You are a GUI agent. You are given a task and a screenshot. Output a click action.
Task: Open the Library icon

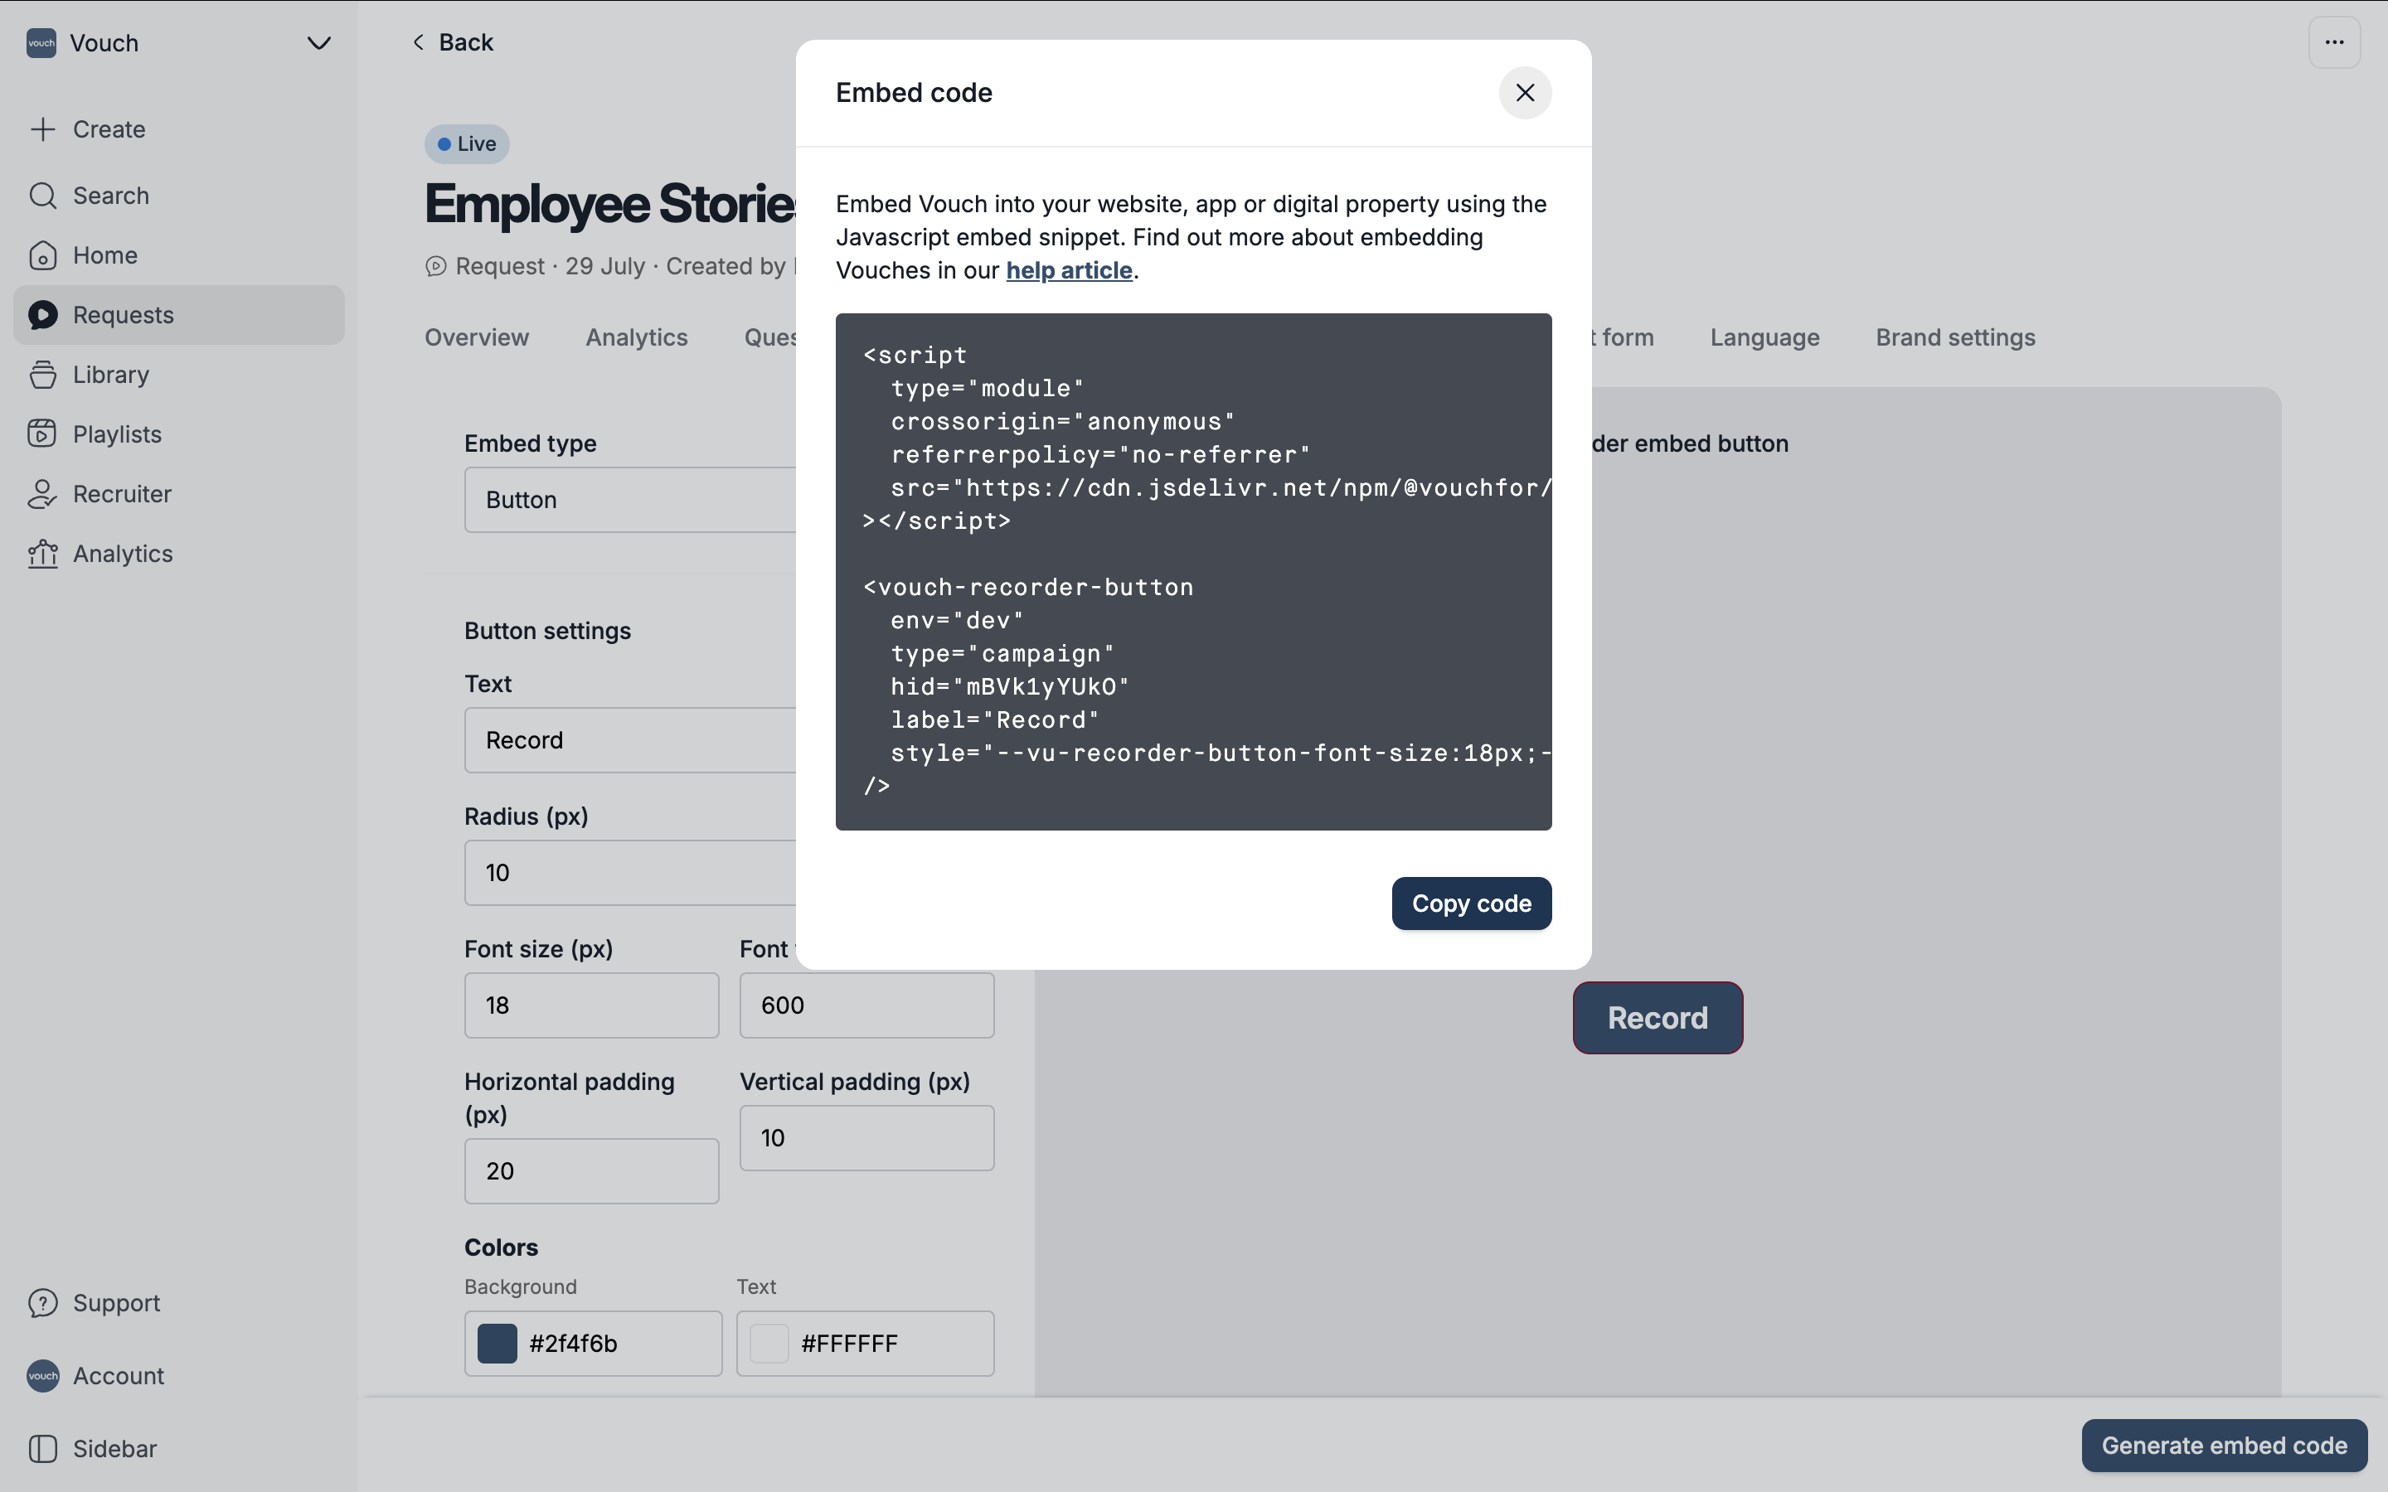42,375
